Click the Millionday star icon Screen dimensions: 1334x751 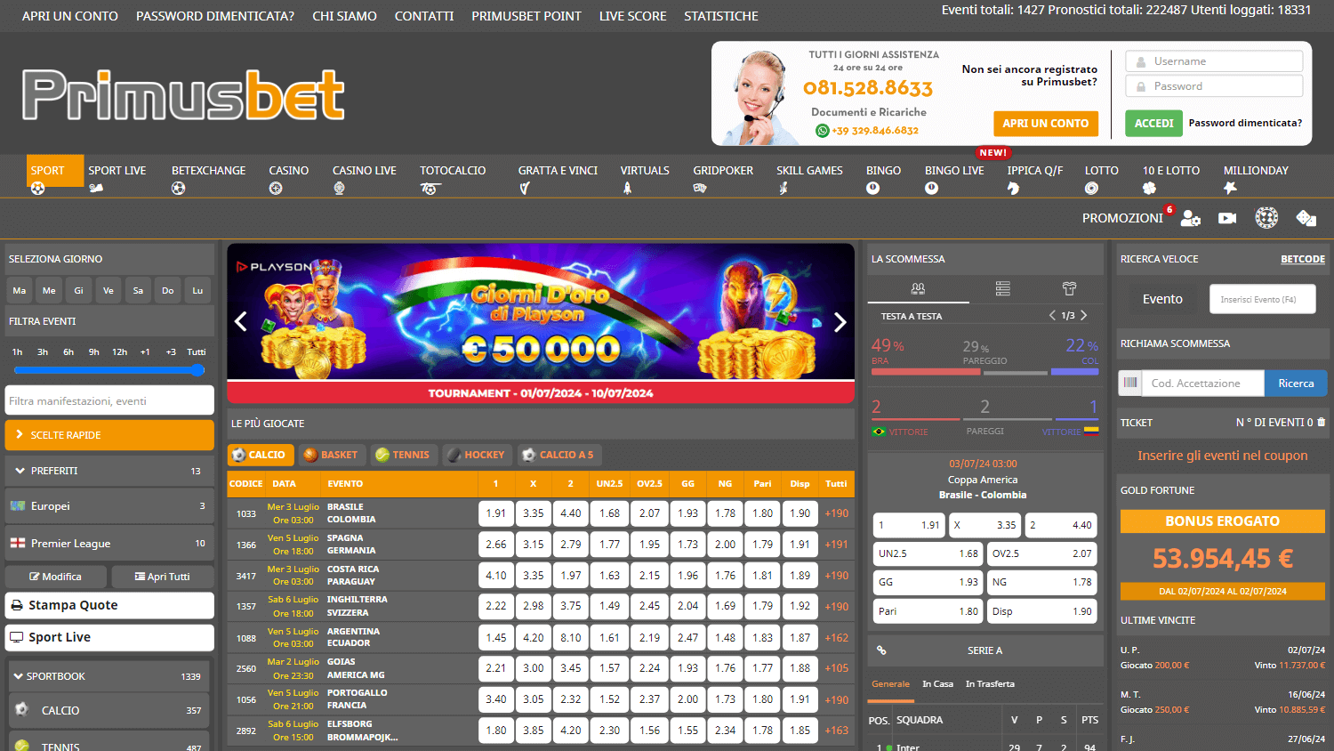coord(1230,189)
